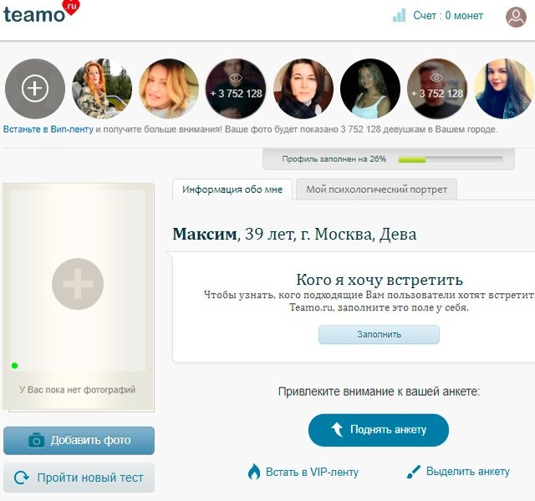Screen dimensions: 535x501
Task: Open the user account avatar icon
Action: click(516, 17)
